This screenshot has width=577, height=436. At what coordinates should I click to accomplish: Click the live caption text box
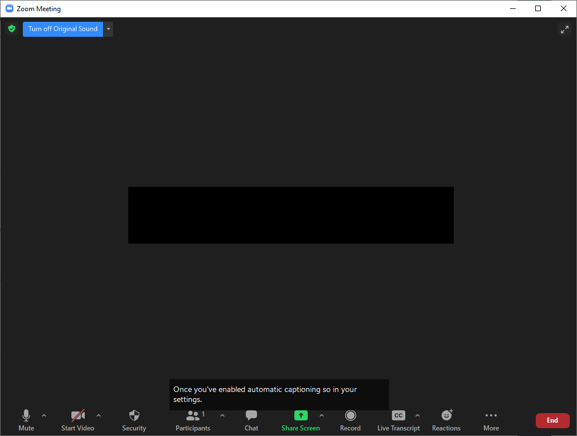pos(279,394)
